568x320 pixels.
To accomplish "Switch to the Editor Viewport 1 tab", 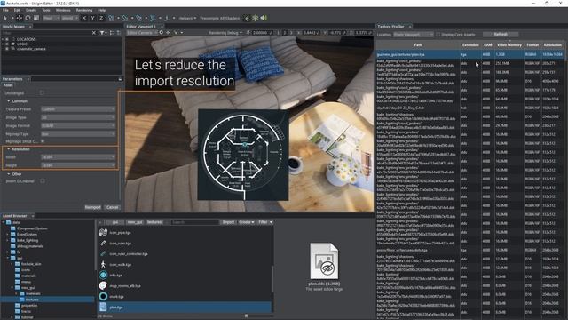I will coord(141,27).
